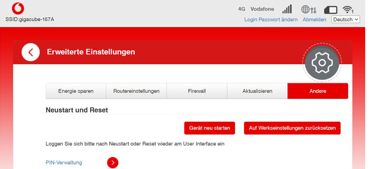This screenshot has width=372, height=169.
Task: Click Auf Werkseinstellungen zurücksetzen button
Action: pyautogui.click(x=292, y=128)
